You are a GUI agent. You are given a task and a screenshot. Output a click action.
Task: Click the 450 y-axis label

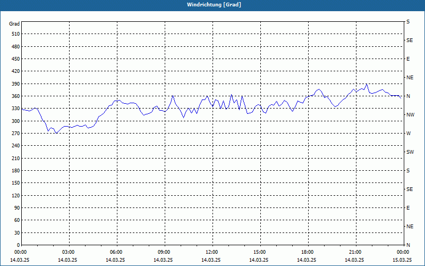pos(16,59)
